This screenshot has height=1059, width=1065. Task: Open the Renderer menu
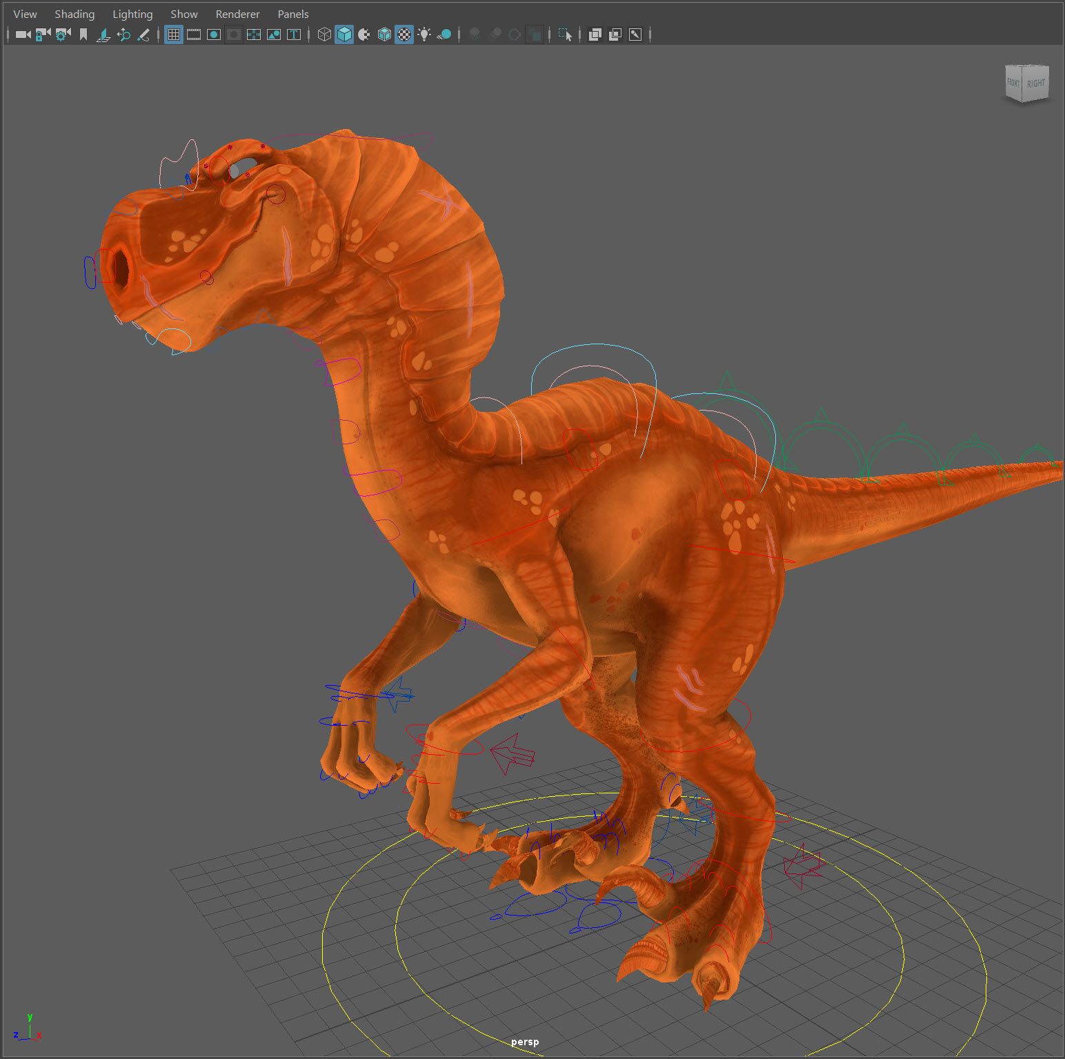237,14
